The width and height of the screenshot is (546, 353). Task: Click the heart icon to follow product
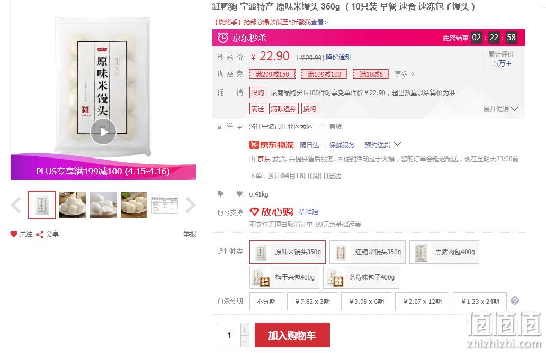point(14,234)
